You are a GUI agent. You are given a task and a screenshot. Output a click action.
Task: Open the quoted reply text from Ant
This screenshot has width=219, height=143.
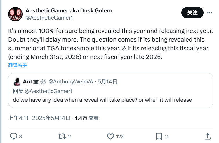[102, 100]
